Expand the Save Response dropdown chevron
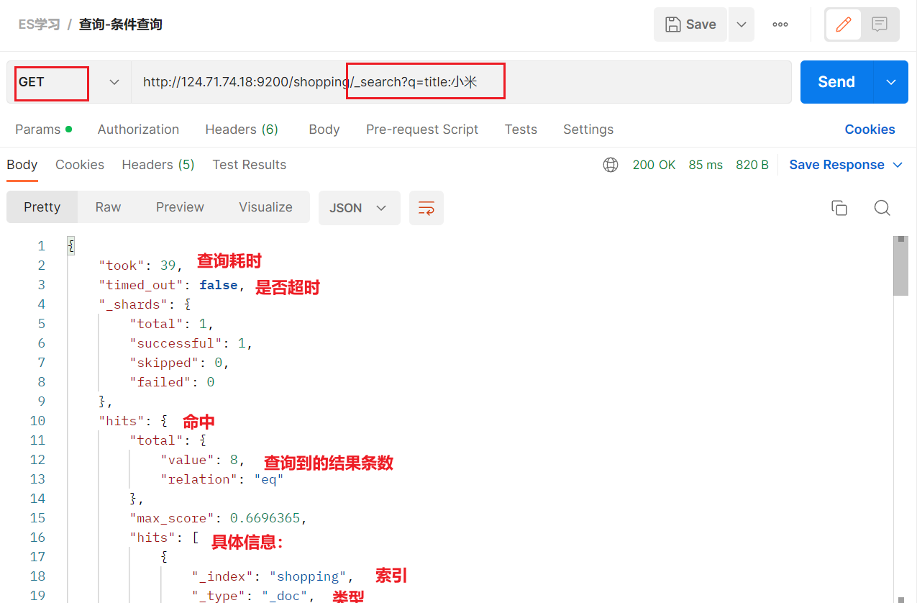Image resolution: width=917 pixels, height=603 pixels. 898,165
